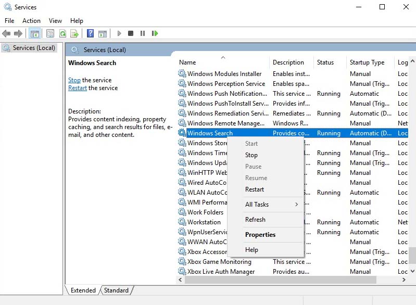Click Services (Local) header in results pane

[x=105, y=50]
